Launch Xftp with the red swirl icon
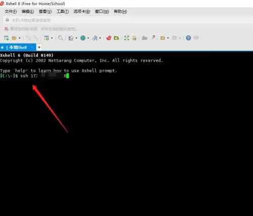 tap(109, 38)
